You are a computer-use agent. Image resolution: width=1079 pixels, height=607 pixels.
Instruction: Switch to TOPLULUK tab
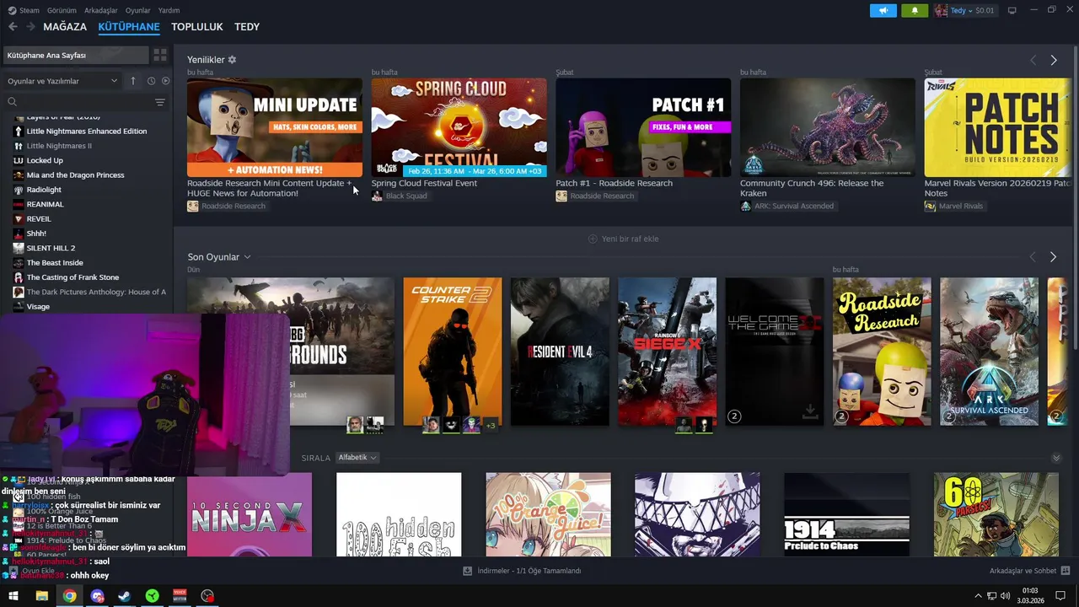pos(197,27)
